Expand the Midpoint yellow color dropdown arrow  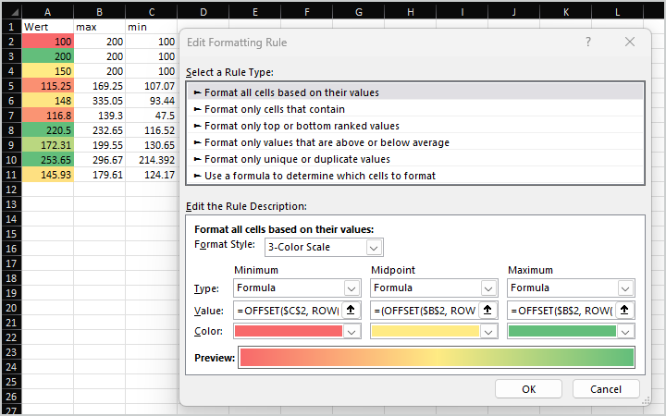pyautogui.click(x=488, y=332)
